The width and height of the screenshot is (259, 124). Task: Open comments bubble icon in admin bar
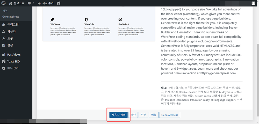point(29,3)
